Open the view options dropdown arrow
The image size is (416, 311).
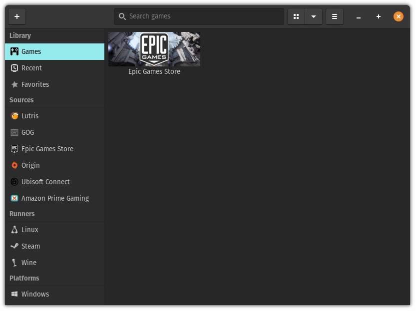[x=314, y=16]
